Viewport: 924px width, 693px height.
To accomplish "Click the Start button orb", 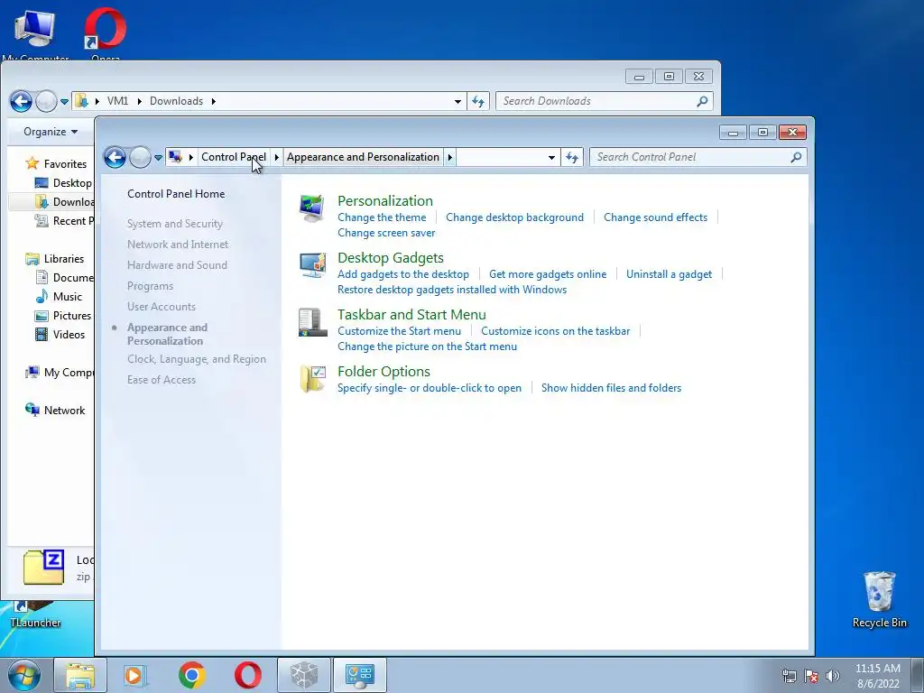I will coord(23,675).
